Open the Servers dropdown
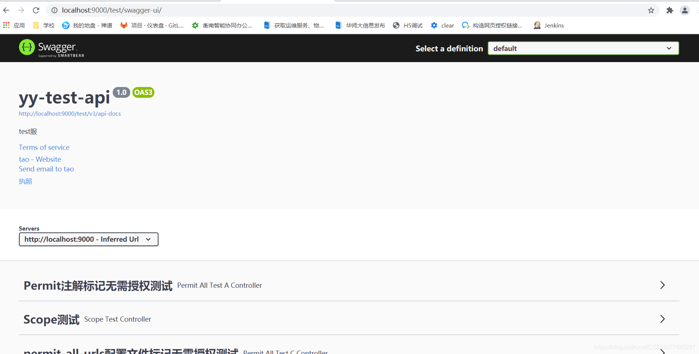Screen dimensions: 699x354 pyautogui.click(x=88, y=239)
